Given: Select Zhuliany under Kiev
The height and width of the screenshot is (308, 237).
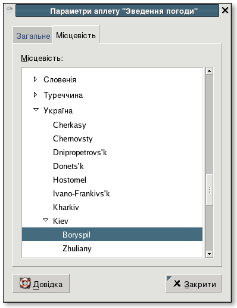Looking at the screenshot, I should coord(77,248).
